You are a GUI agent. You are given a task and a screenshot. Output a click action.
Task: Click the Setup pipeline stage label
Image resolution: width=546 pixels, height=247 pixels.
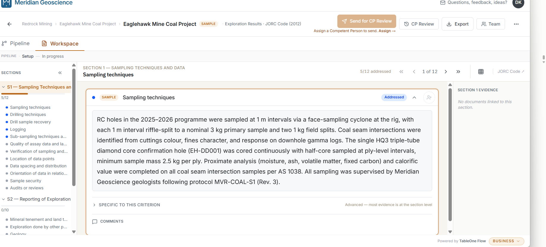click(x=28, y=56)
